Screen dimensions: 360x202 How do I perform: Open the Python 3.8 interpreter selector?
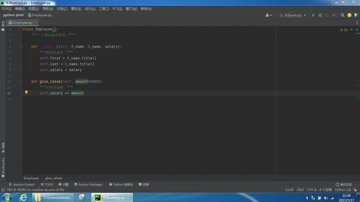(343, 190)
